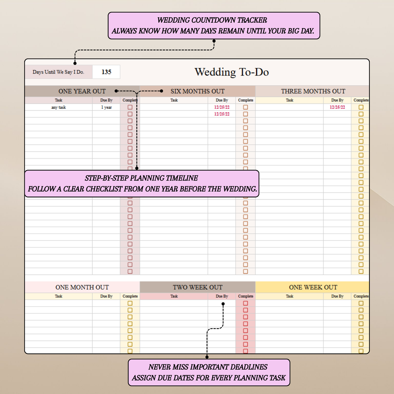This screenshot has height=394, width=394.
Task: Tick the first checkbox in Six Months Out
Action: pos(245,107)
